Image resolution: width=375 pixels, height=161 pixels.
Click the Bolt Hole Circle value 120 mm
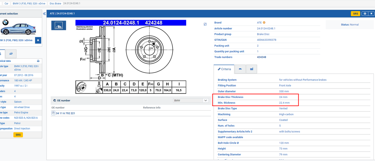tap(284, 143)
